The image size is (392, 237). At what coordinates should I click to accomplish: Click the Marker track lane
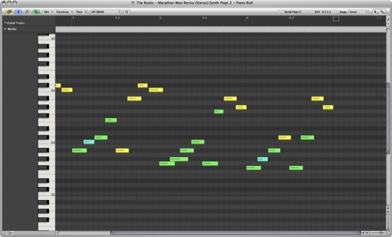pyautogui.click(x=221, y=29)
